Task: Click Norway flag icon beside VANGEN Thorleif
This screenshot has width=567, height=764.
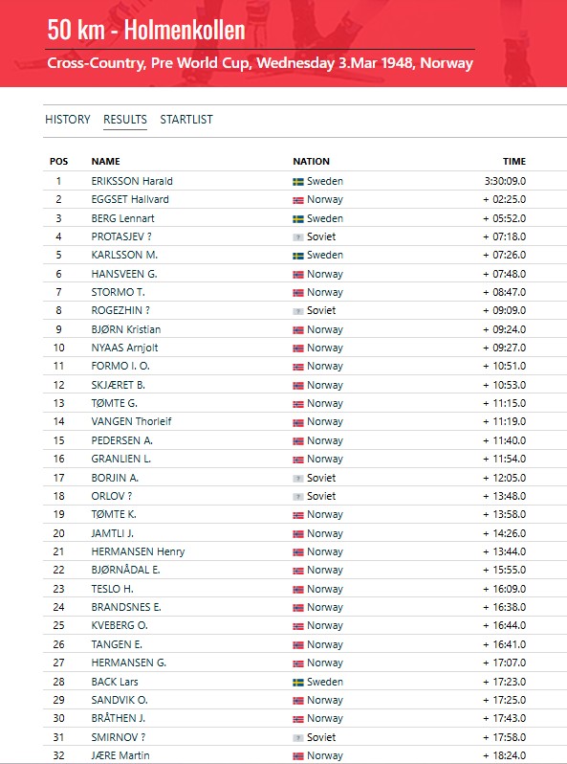Action: click(298, 422)
